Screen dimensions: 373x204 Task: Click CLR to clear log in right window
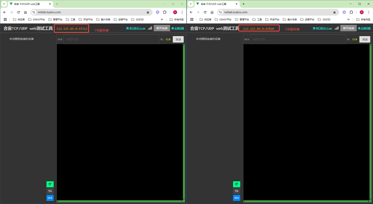coord(355,39)
